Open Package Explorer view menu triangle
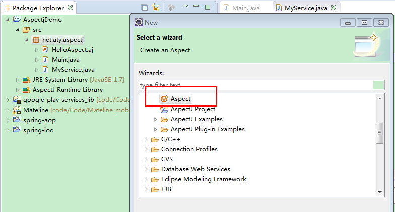 (186, 6)
